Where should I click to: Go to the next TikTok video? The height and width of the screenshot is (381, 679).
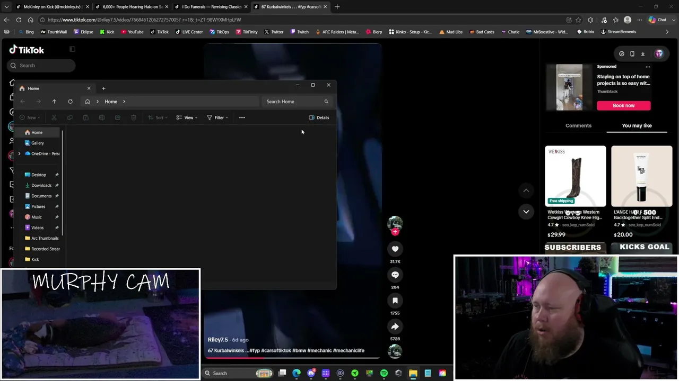click(526, 212)
